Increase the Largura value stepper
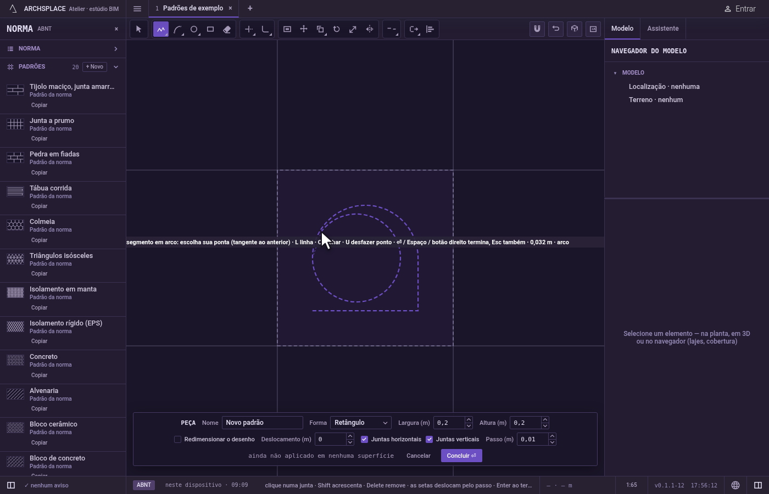This screenshot has width=769, height=494. (x=469, y=420)
